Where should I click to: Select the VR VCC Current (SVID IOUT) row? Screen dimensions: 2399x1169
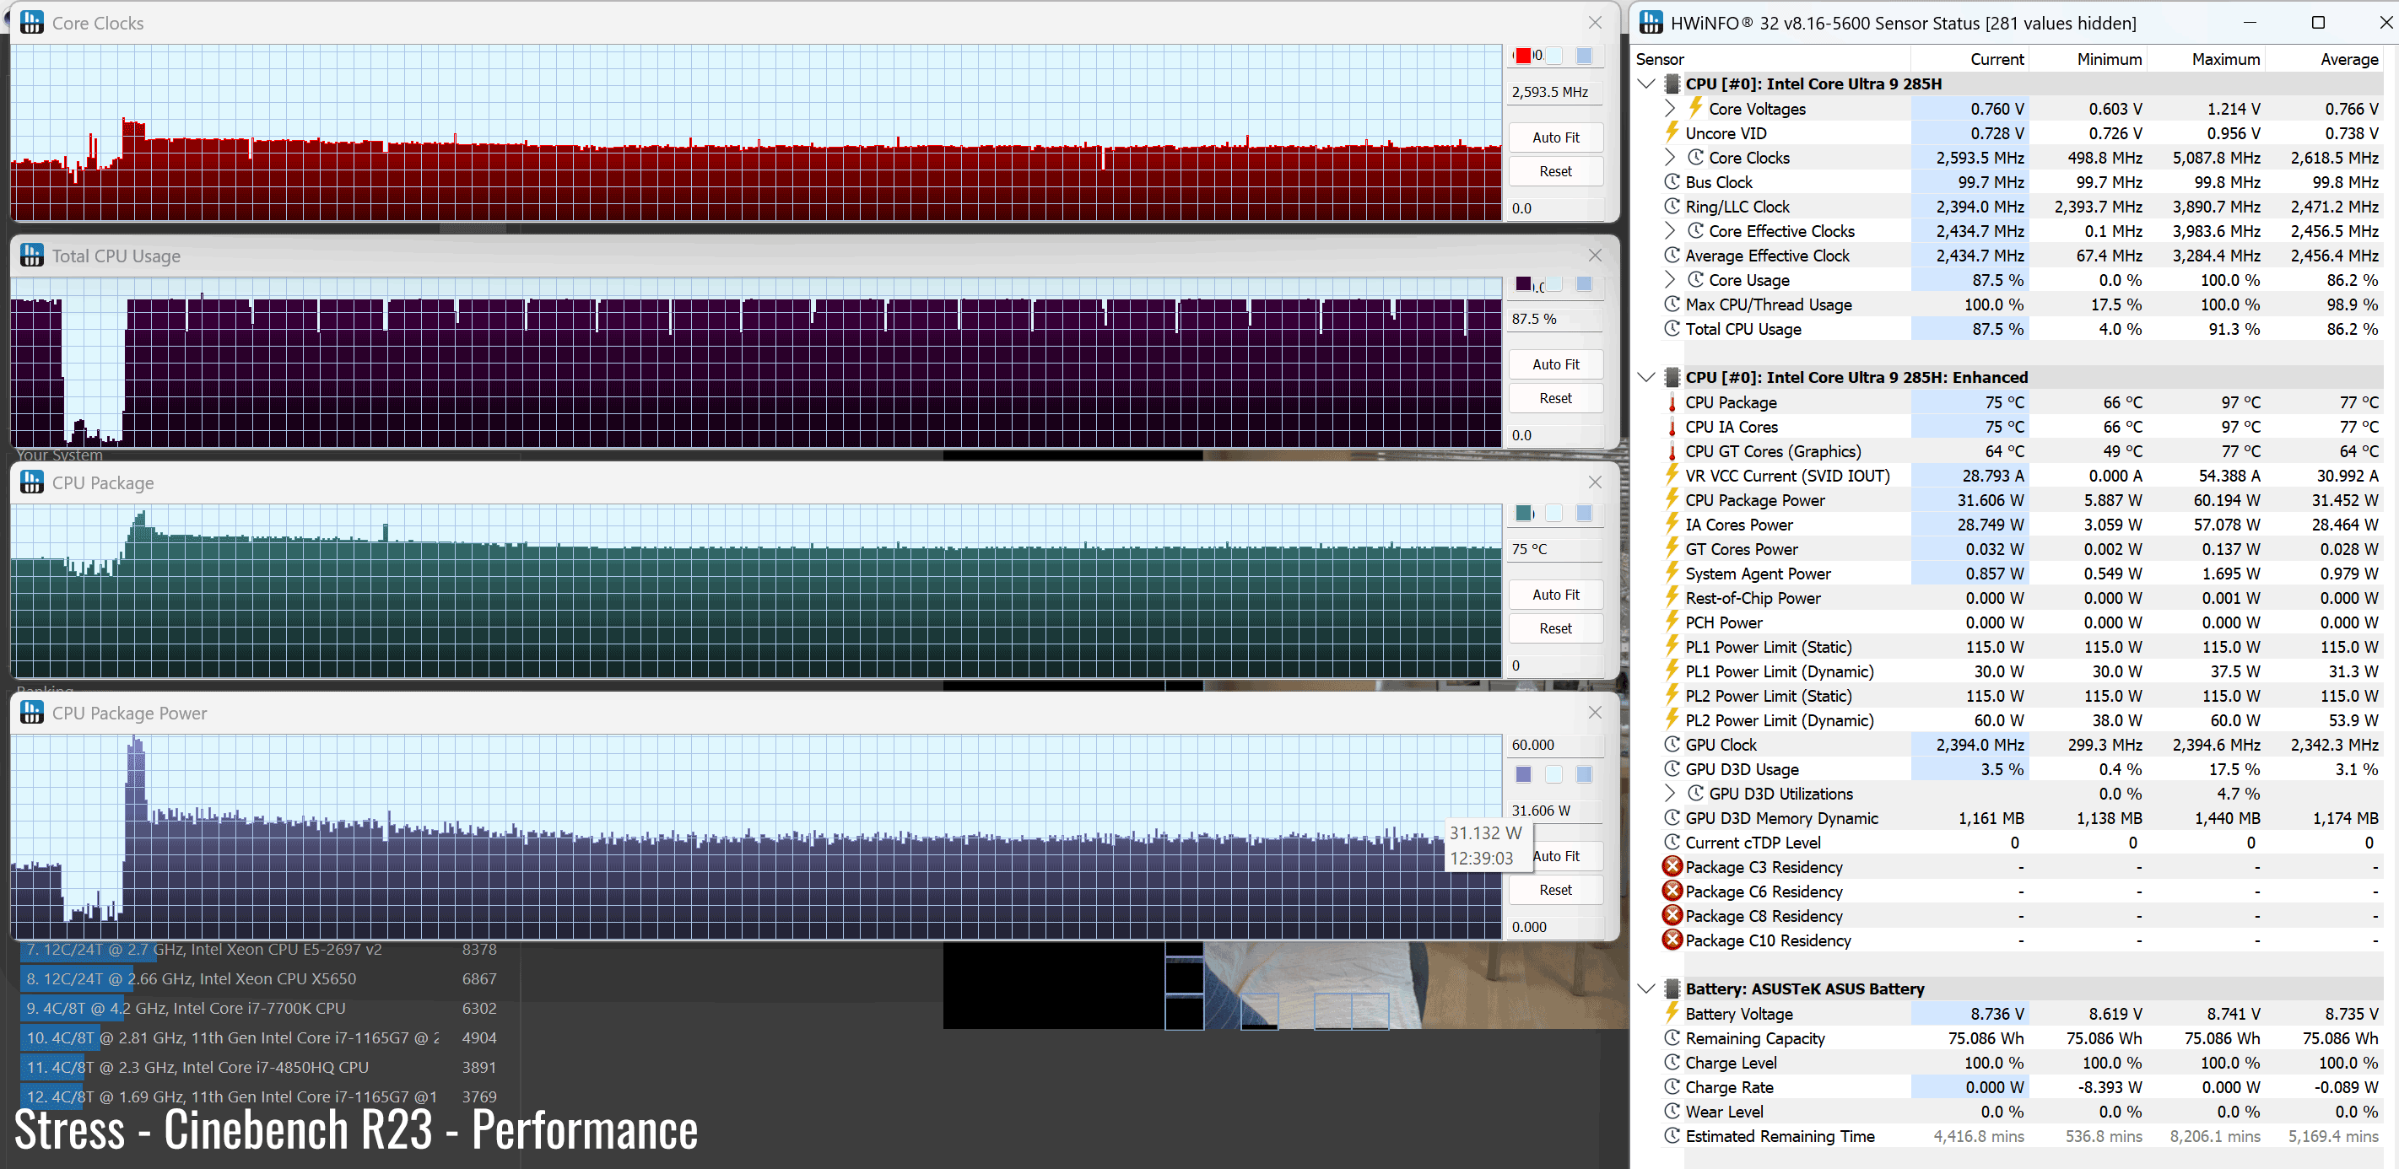coord(2010,476)
